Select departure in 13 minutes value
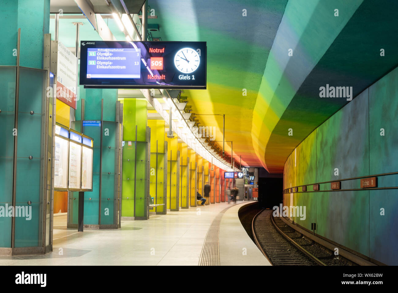Screen dimensions: 398x293 [x=137, y=63]
